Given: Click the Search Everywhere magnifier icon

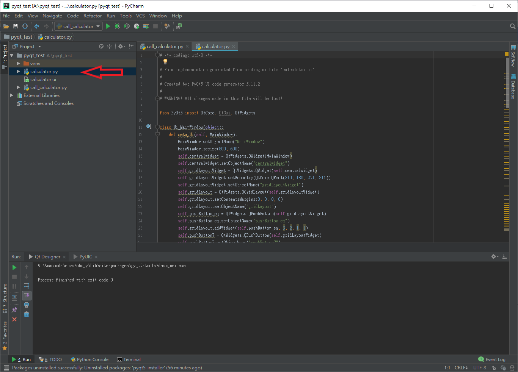Looking at the screenshot, I should [513, 26].
